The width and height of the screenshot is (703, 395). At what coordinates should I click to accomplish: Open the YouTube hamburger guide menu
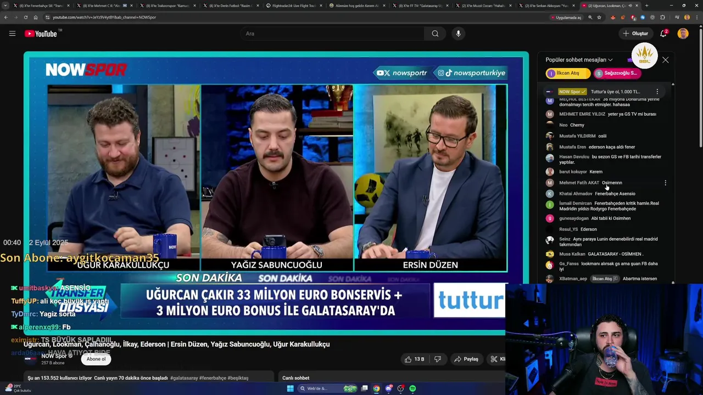12,33
